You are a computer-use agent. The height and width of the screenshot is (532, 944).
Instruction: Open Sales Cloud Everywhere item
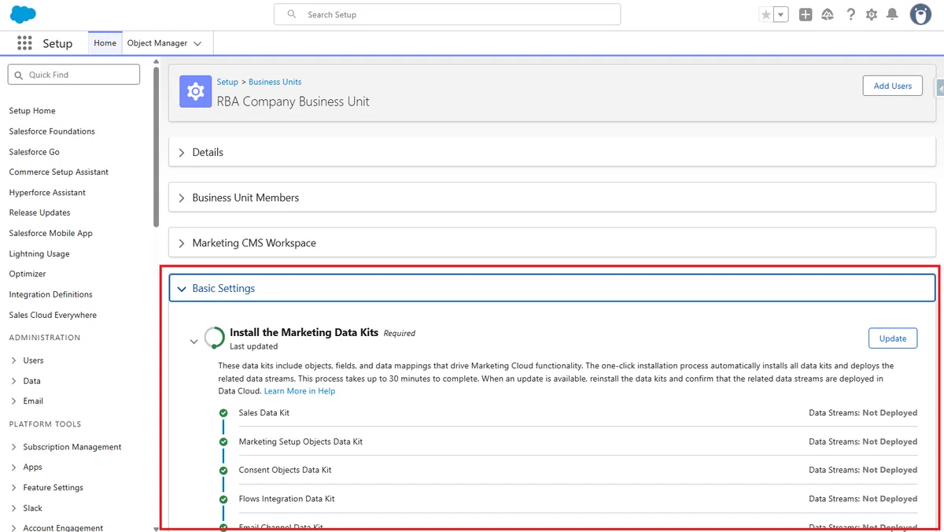click(x=53, y=315)
